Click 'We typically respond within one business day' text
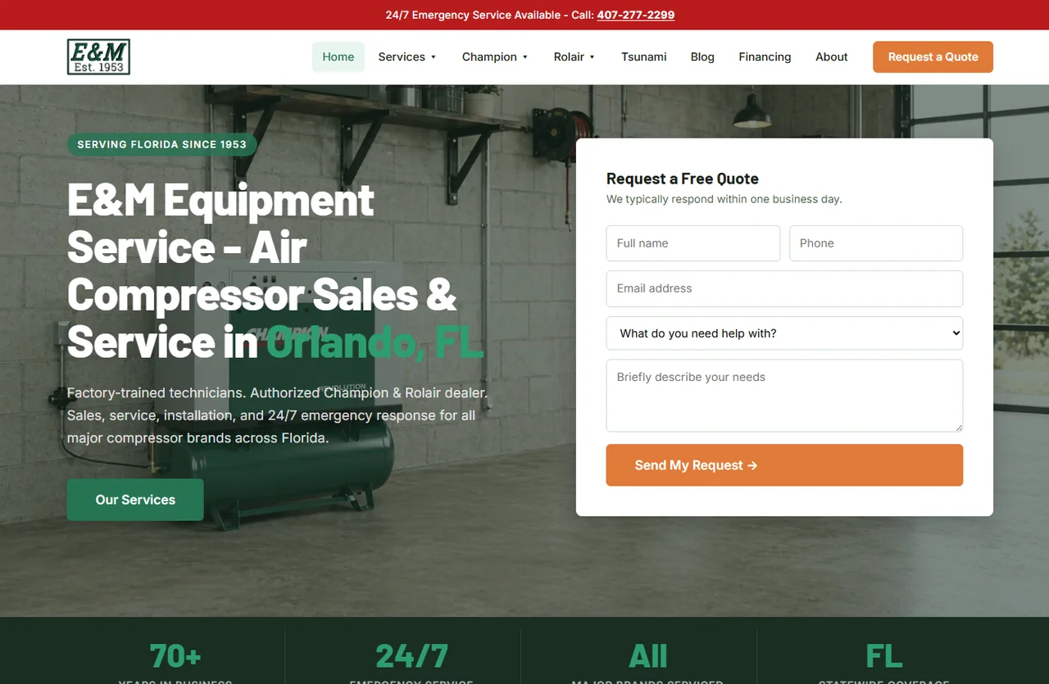 724,199
